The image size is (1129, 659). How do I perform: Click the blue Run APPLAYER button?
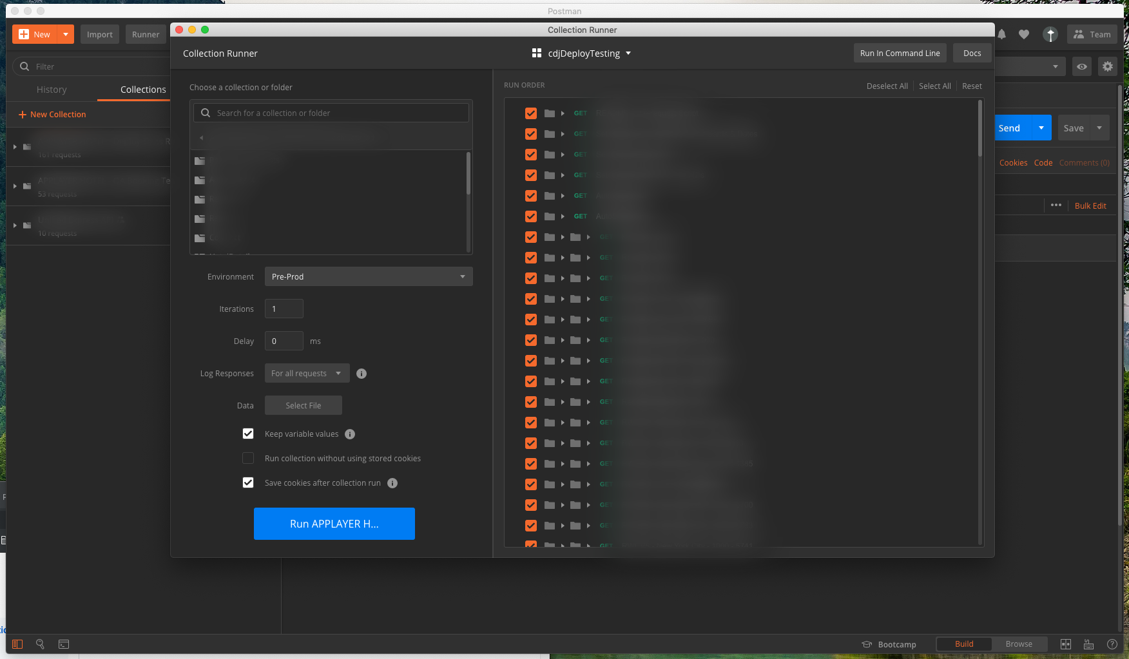tap(334, 523)
